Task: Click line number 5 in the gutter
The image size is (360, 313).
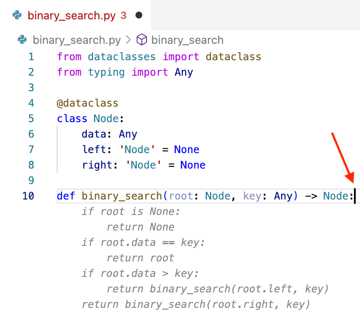Action: pyautogui.click(x=31, y=119)
